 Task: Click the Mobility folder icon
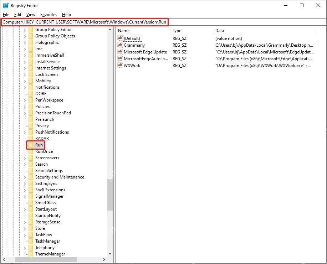(31, 81)
